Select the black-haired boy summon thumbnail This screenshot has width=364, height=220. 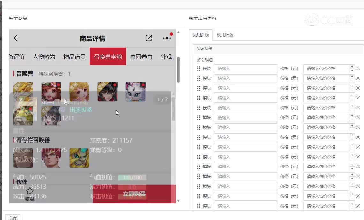pos(108,91)
